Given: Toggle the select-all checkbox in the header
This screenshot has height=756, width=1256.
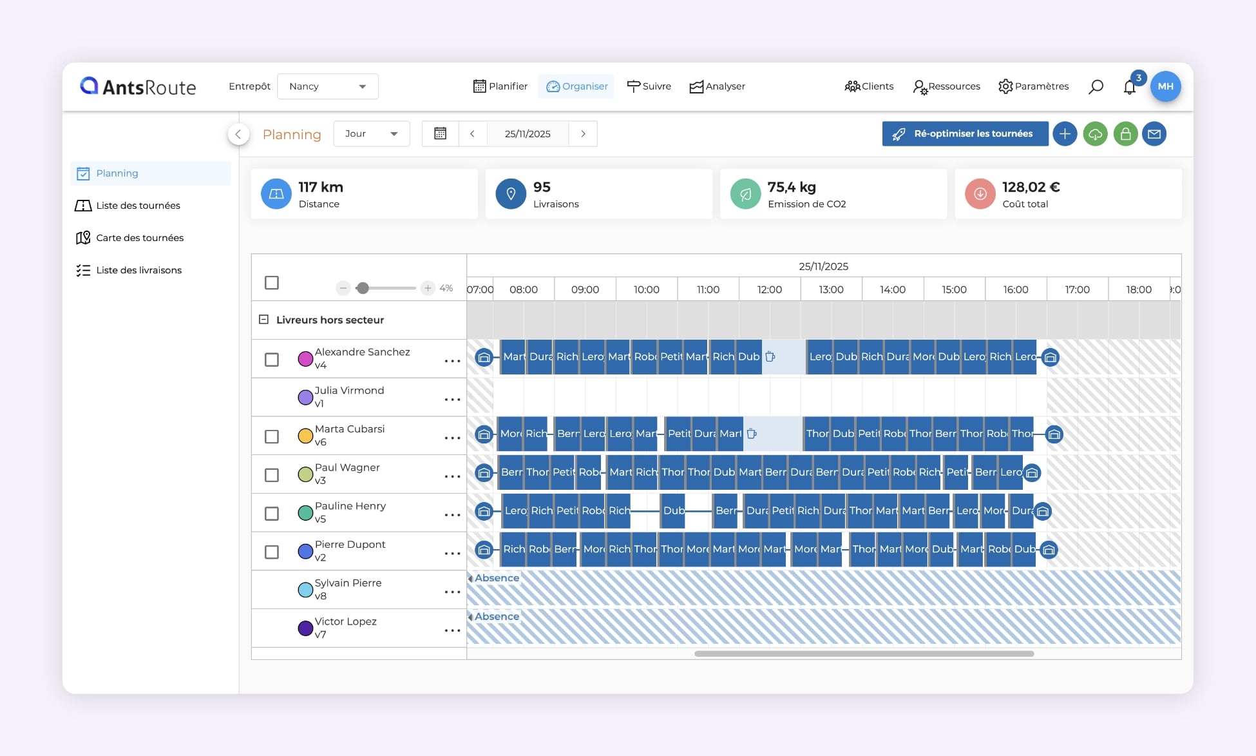Looking at the screenshot, I should (x=272, y=283).
